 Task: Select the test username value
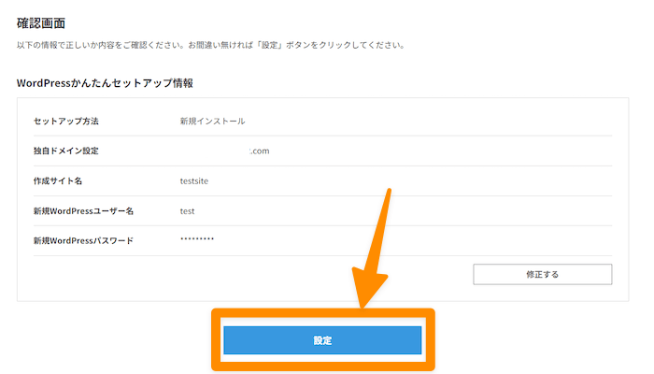(187, 211)
